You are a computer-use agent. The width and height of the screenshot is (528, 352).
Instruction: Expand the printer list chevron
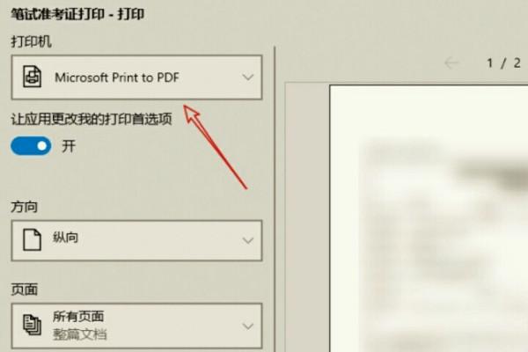248,77
